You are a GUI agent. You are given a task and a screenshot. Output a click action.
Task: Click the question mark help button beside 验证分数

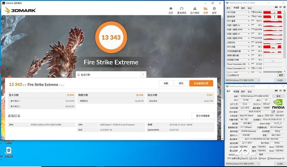tap(143, 75)
